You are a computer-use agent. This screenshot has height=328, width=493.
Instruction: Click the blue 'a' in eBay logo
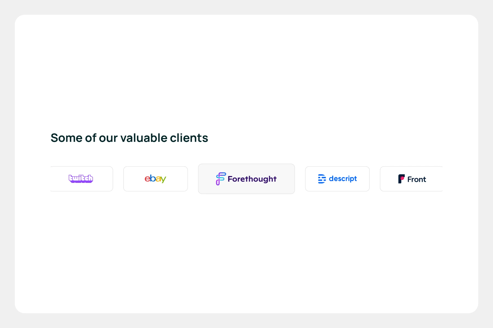click(158, 179)
